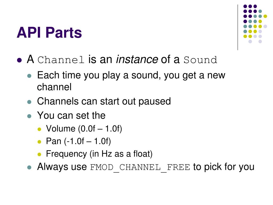
Task: Click the text 'Volume (0.0f – 1.0f)'
Action: coord(84,129)
